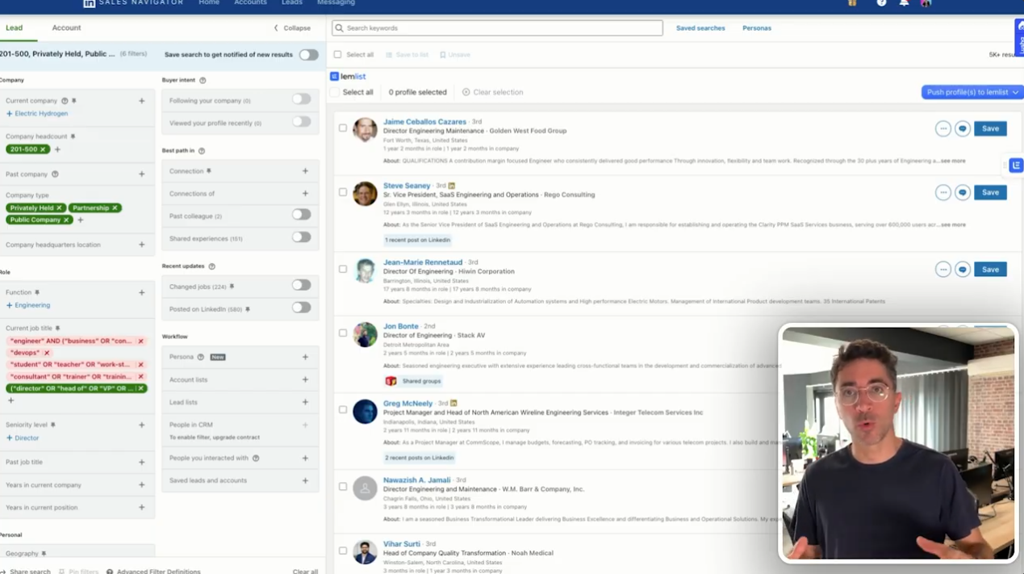Open more options for Steve Seaney
Viewport: 1024px width, 574px height.
click(943, 192)
